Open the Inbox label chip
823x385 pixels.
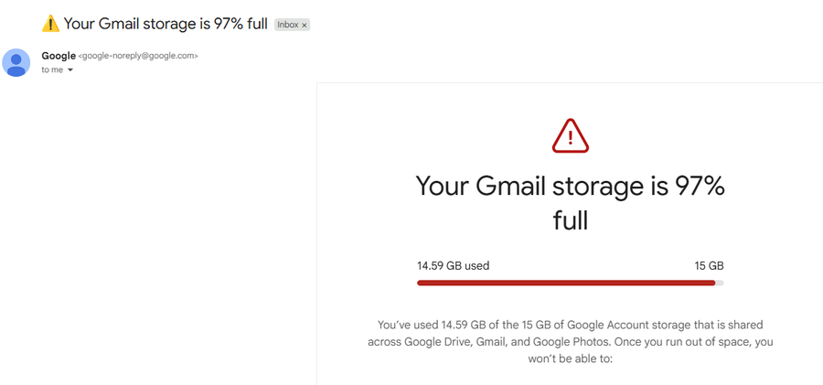coord(287,25)
